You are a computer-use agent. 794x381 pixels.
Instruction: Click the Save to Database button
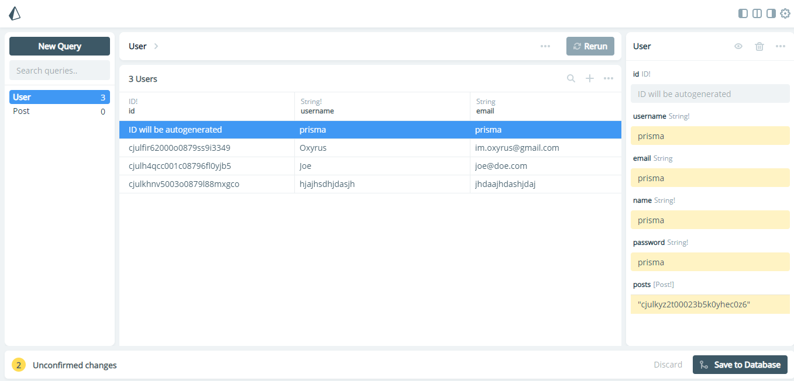(740, 364)
